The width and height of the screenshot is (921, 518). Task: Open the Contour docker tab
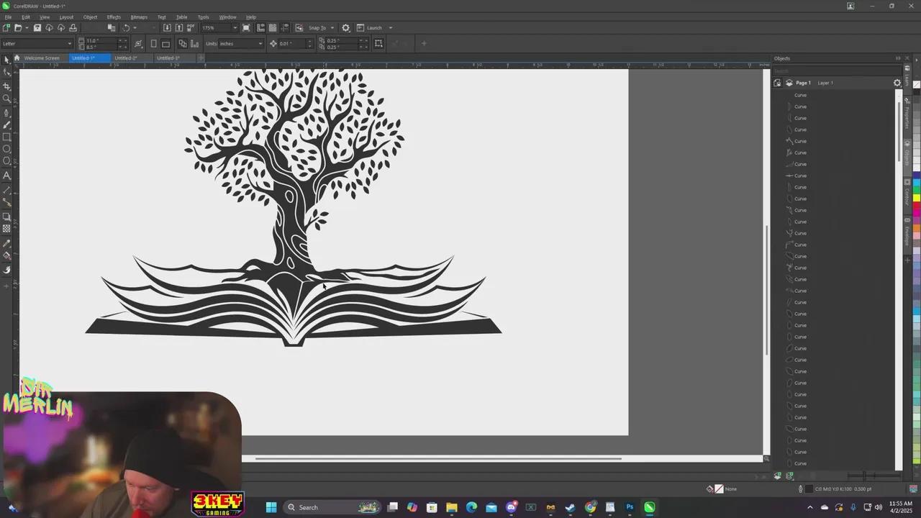907,194
